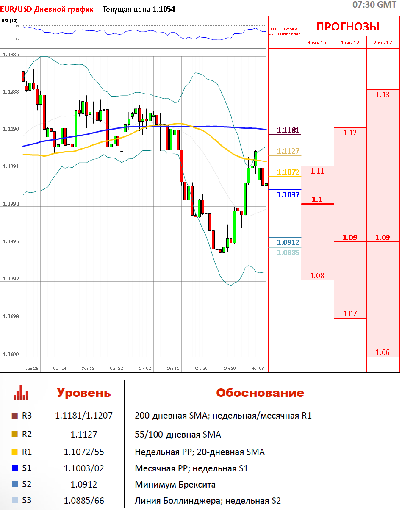Click the Авг25 date axis label

pyautogui.click(x=32, y=369)
